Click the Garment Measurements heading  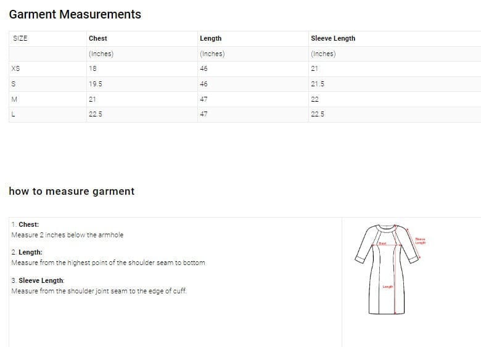click(x=75, y=14)
